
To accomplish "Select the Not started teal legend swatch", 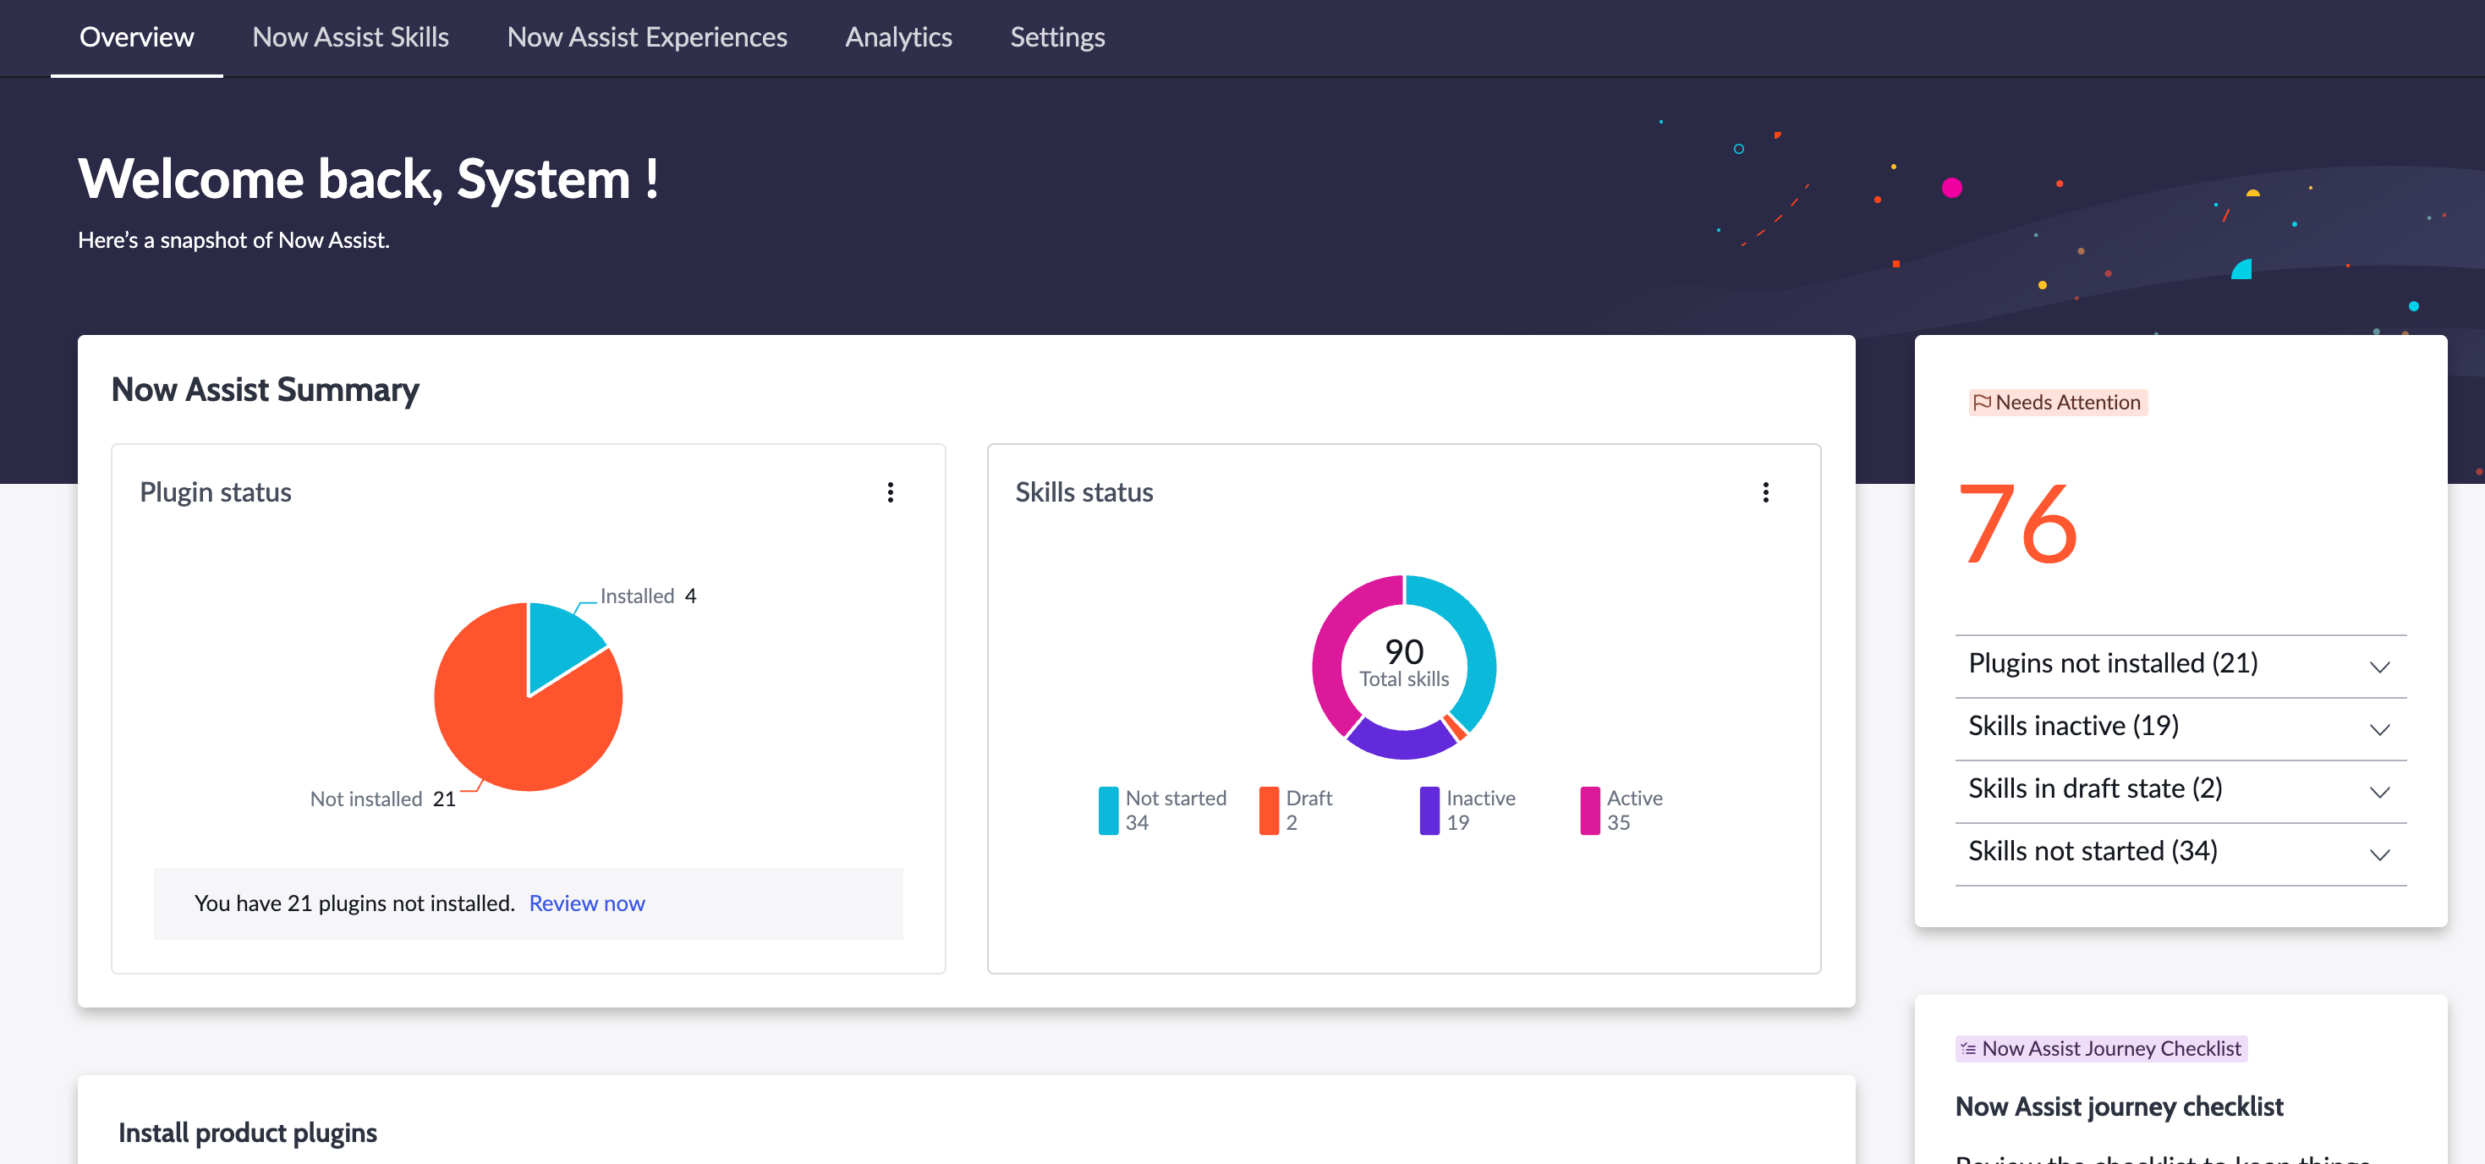I will click(x=1108, y=810).
